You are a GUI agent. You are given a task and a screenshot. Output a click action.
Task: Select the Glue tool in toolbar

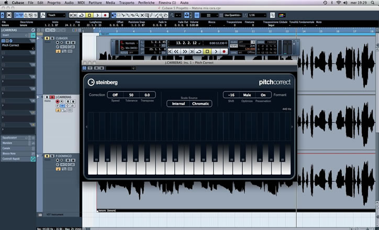128,15
